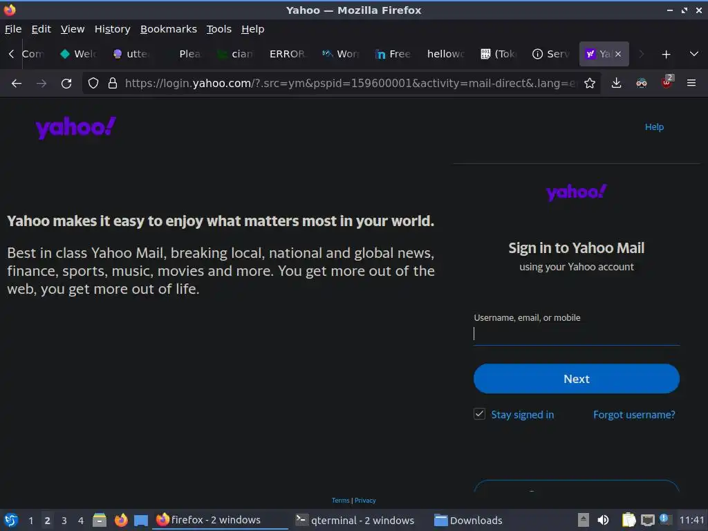Switch to the 'cian' tab
Screen dimensions: 708x531
pyautogui.click(x=236, y=54)
